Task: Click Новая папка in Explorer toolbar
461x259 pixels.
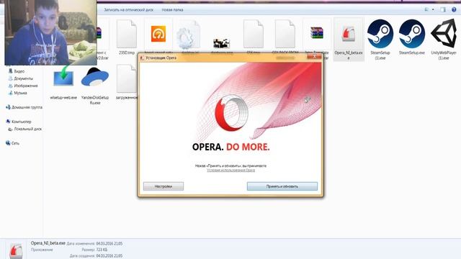Action: point(172,9)
